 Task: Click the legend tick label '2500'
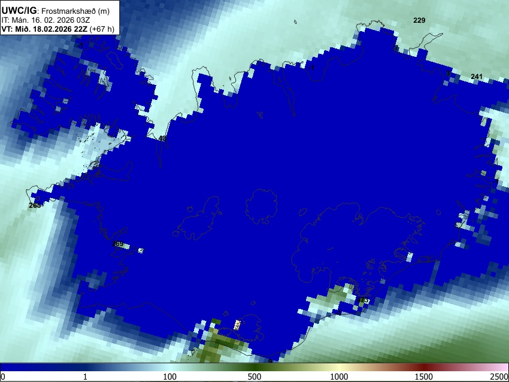[x=499, y=377]
